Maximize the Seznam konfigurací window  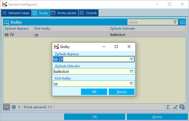pyautogui.click(x=170, y=4)
